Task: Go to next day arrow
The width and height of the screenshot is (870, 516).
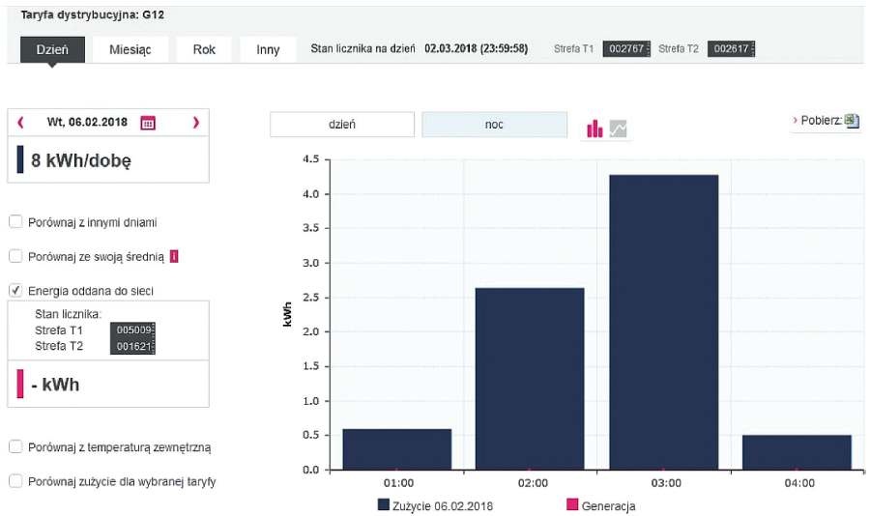Action: coord(196,122)
